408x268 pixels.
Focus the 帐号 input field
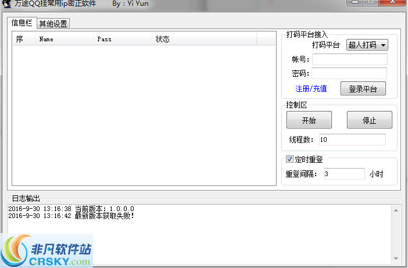(x=350, y=59)
